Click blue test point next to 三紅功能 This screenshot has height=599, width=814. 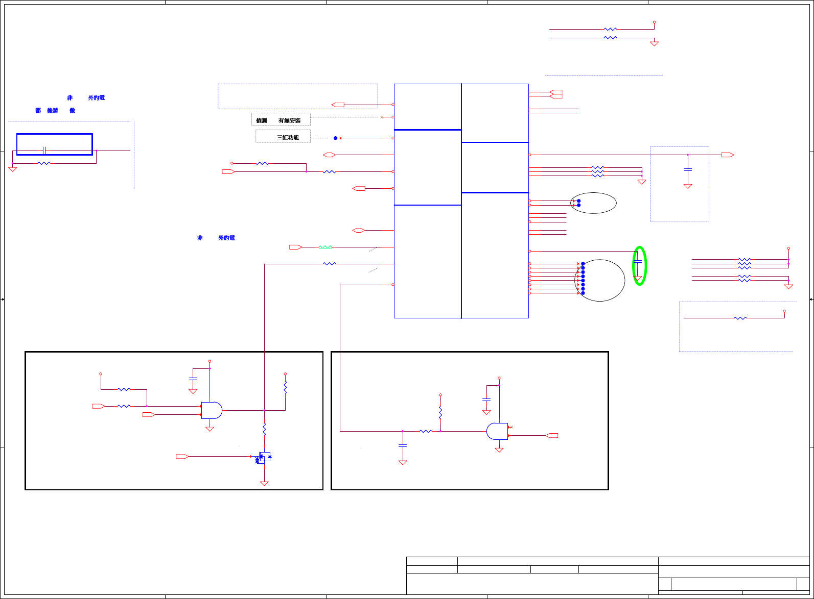tap(336, 138)
